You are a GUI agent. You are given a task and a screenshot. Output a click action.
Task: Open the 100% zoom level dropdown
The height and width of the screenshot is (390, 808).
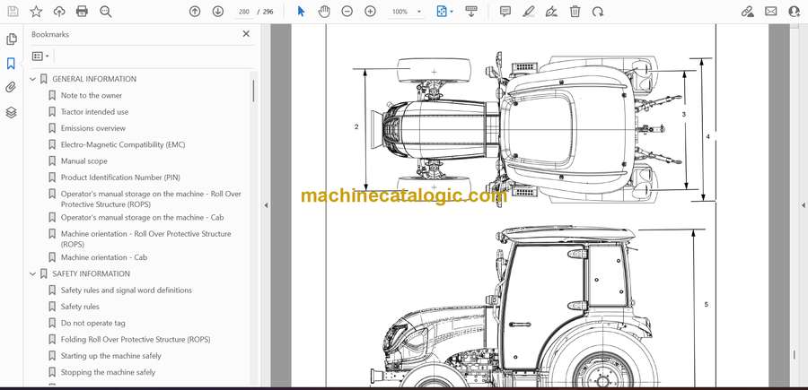pos(406,12)
